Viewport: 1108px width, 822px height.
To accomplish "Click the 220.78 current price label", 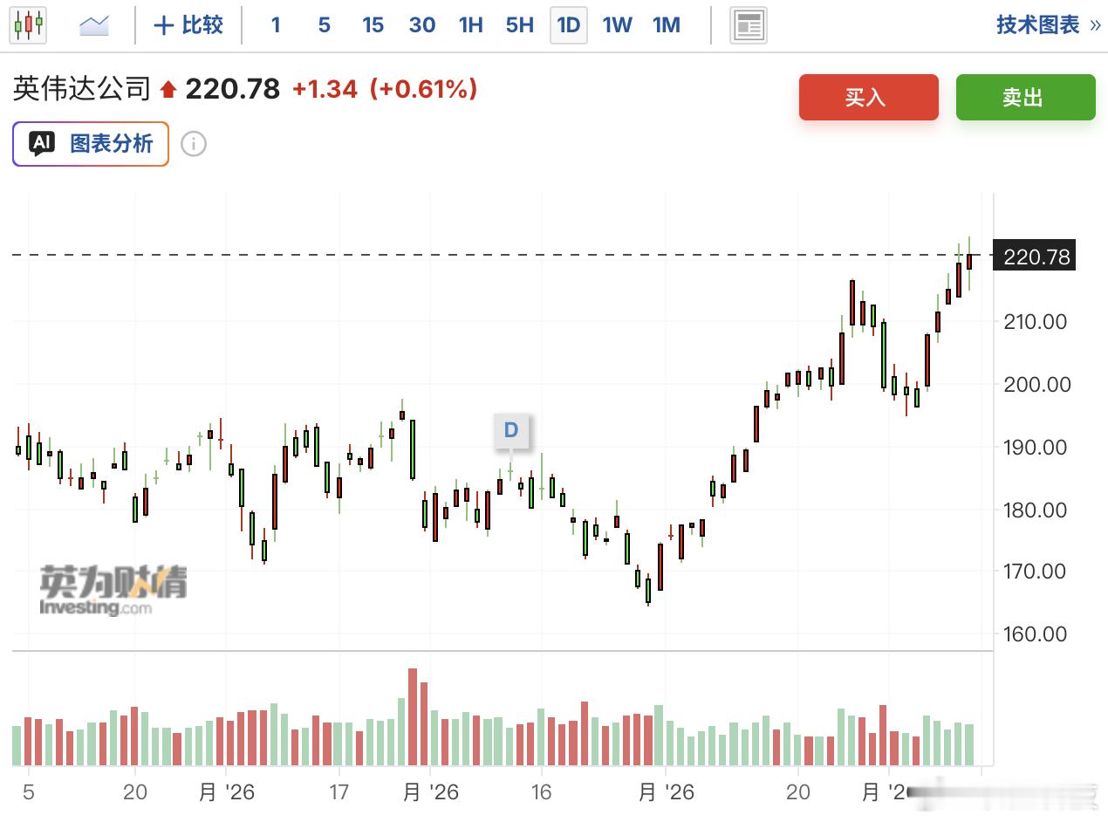I will [1036, 257].
